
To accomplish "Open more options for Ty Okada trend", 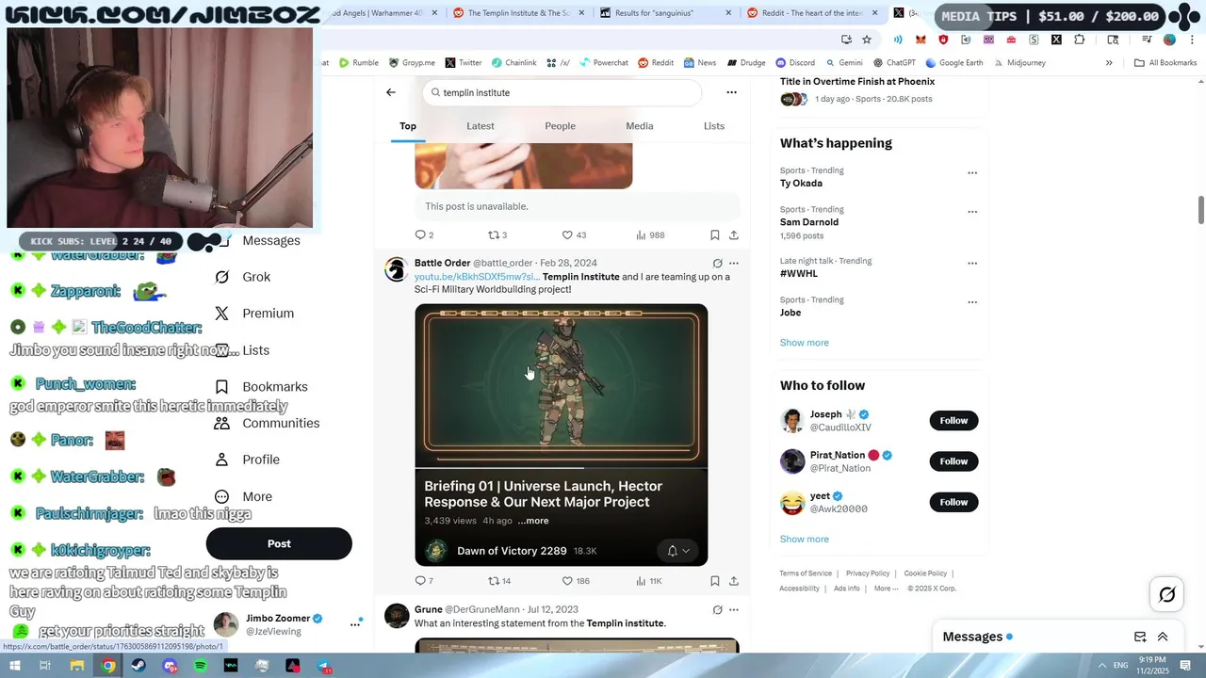I will click(x=972, y=173).
